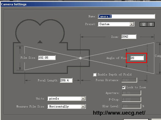This screenshot has height=120, width=161.
Task: Click the Focus Distance field
Action: coord(129,80)
